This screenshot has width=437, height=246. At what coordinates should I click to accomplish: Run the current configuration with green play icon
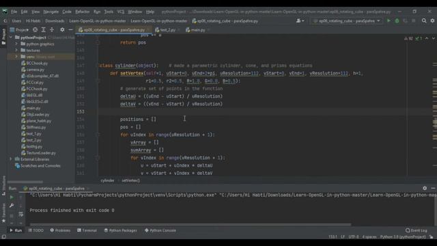pyautogui.click(x=389, y=20)
